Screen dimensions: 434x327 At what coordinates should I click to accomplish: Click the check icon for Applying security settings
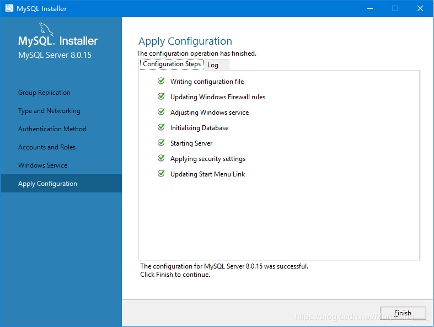tap(161, 158)
